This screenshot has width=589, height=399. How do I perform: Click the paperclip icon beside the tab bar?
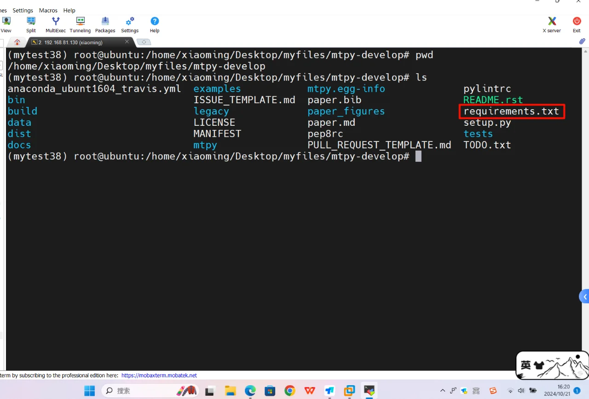(582, 41)
